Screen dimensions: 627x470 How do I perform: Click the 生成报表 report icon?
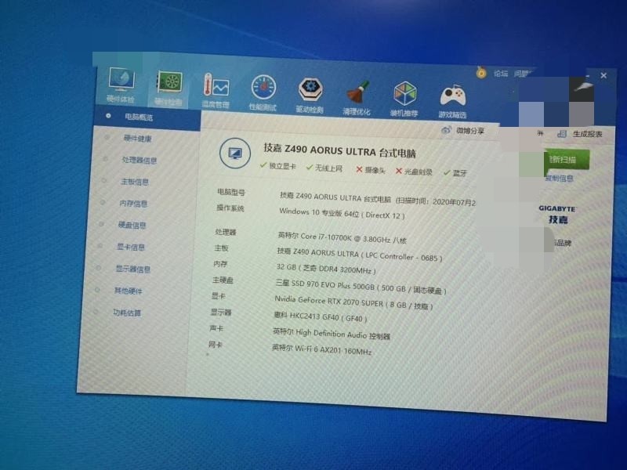tap(562, 134)
